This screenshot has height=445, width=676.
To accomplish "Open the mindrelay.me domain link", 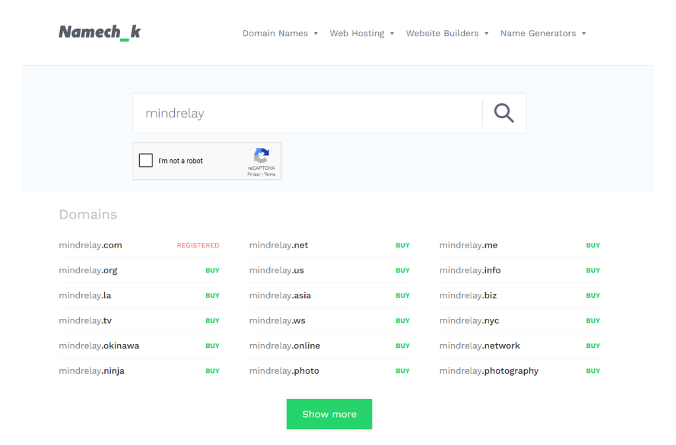I will point(469,246).
